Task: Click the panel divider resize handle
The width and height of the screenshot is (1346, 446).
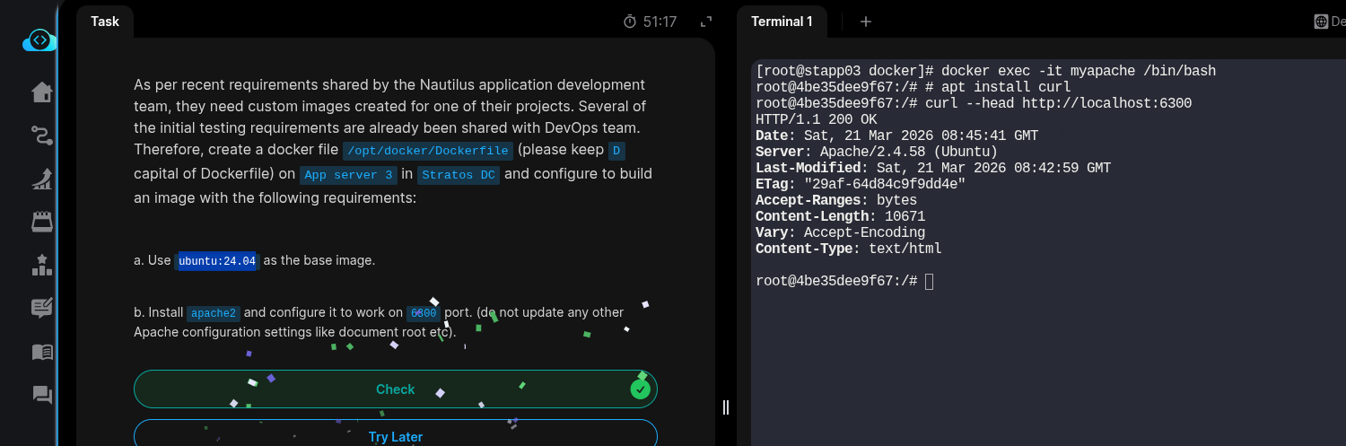Action: click(x=726, y=407)
